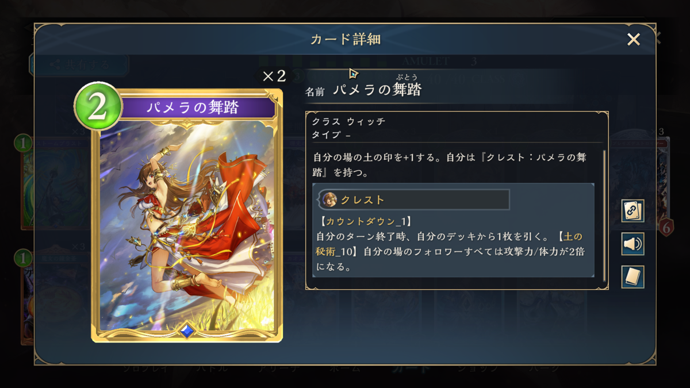Click the クラス ウィッチ class line

pos(349,122)
